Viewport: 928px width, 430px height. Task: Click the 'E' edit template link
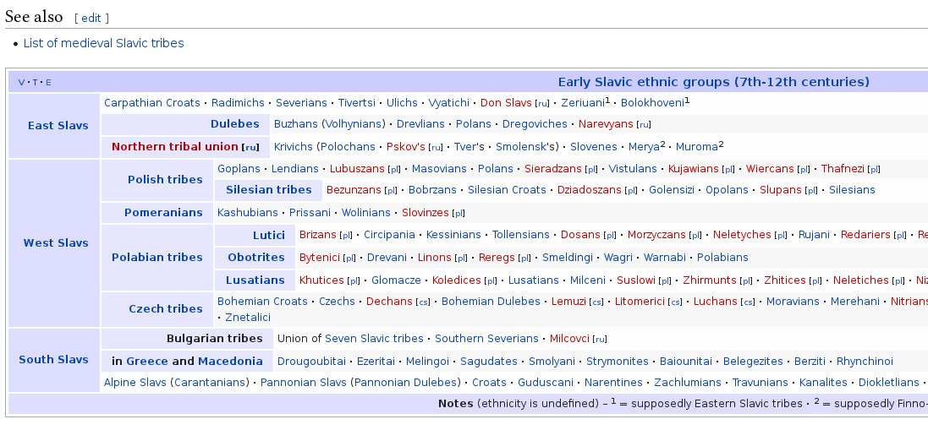click(48, 83)
